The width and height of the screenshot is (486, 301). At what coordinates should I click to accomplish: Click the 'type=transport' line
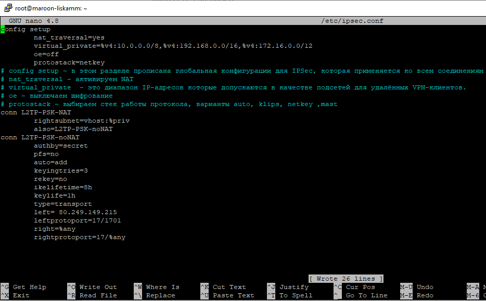click(63, 204)
